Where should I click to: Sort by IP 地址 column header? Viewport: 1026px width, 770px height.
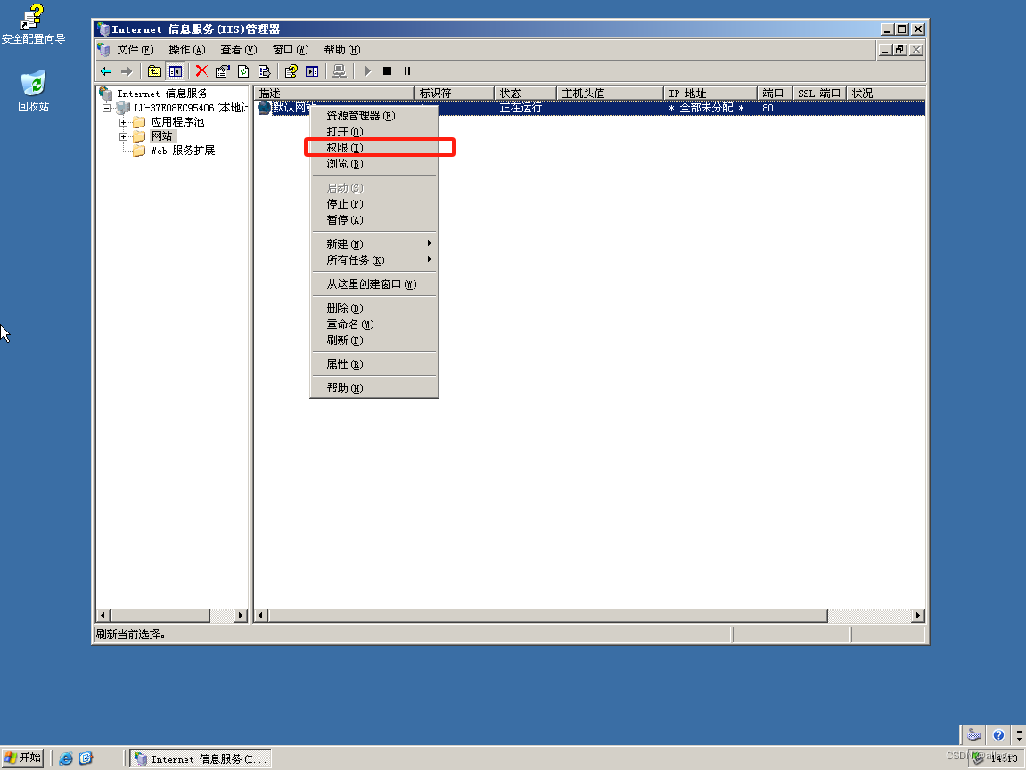[x=710, y=93]
